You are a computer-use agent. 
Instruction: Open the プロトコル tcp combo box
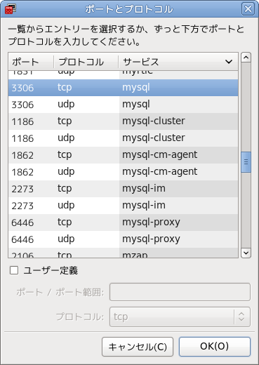(x=180, y=317)
